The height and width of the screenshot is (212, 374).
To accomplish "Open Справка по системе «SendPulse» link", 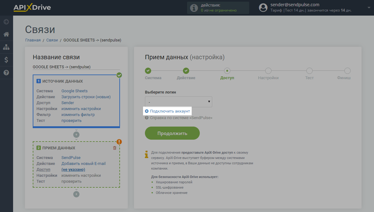I will coord(181,118).
